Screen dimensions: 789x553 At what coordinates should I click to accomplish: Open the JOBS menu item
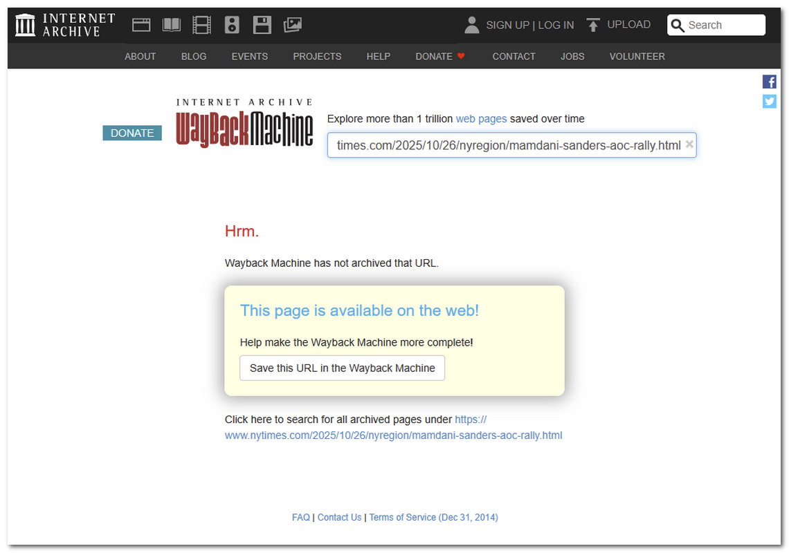[x=572, y=56]
